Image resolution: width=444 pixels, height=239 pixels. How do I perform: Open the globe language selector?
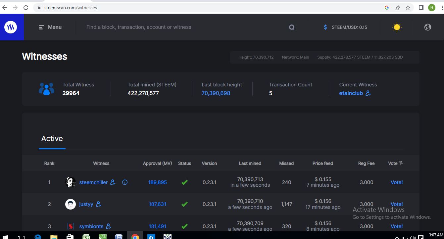(428, 27)
